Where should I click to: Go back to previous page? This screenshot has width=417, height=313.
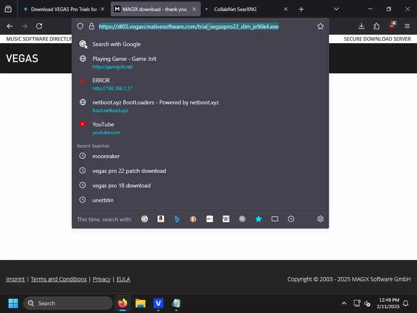pos(10,26)
